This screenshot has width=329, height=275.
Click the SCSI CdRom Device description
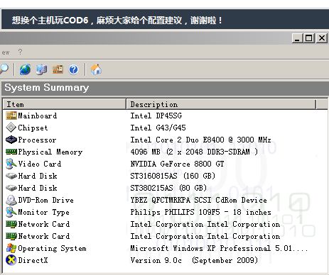pos(198,200)
